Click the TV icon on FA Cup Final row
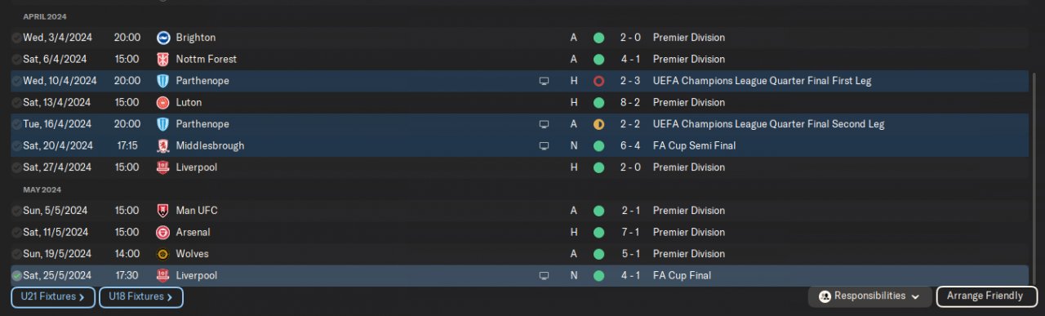Viewport: 1045px width, 316px height. [x=545, y=276]
